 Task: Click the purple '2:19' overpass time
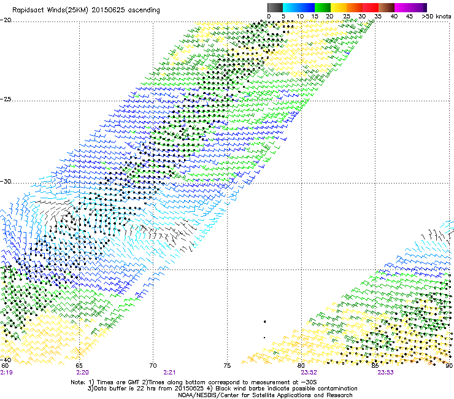click(x=6, y=373)
